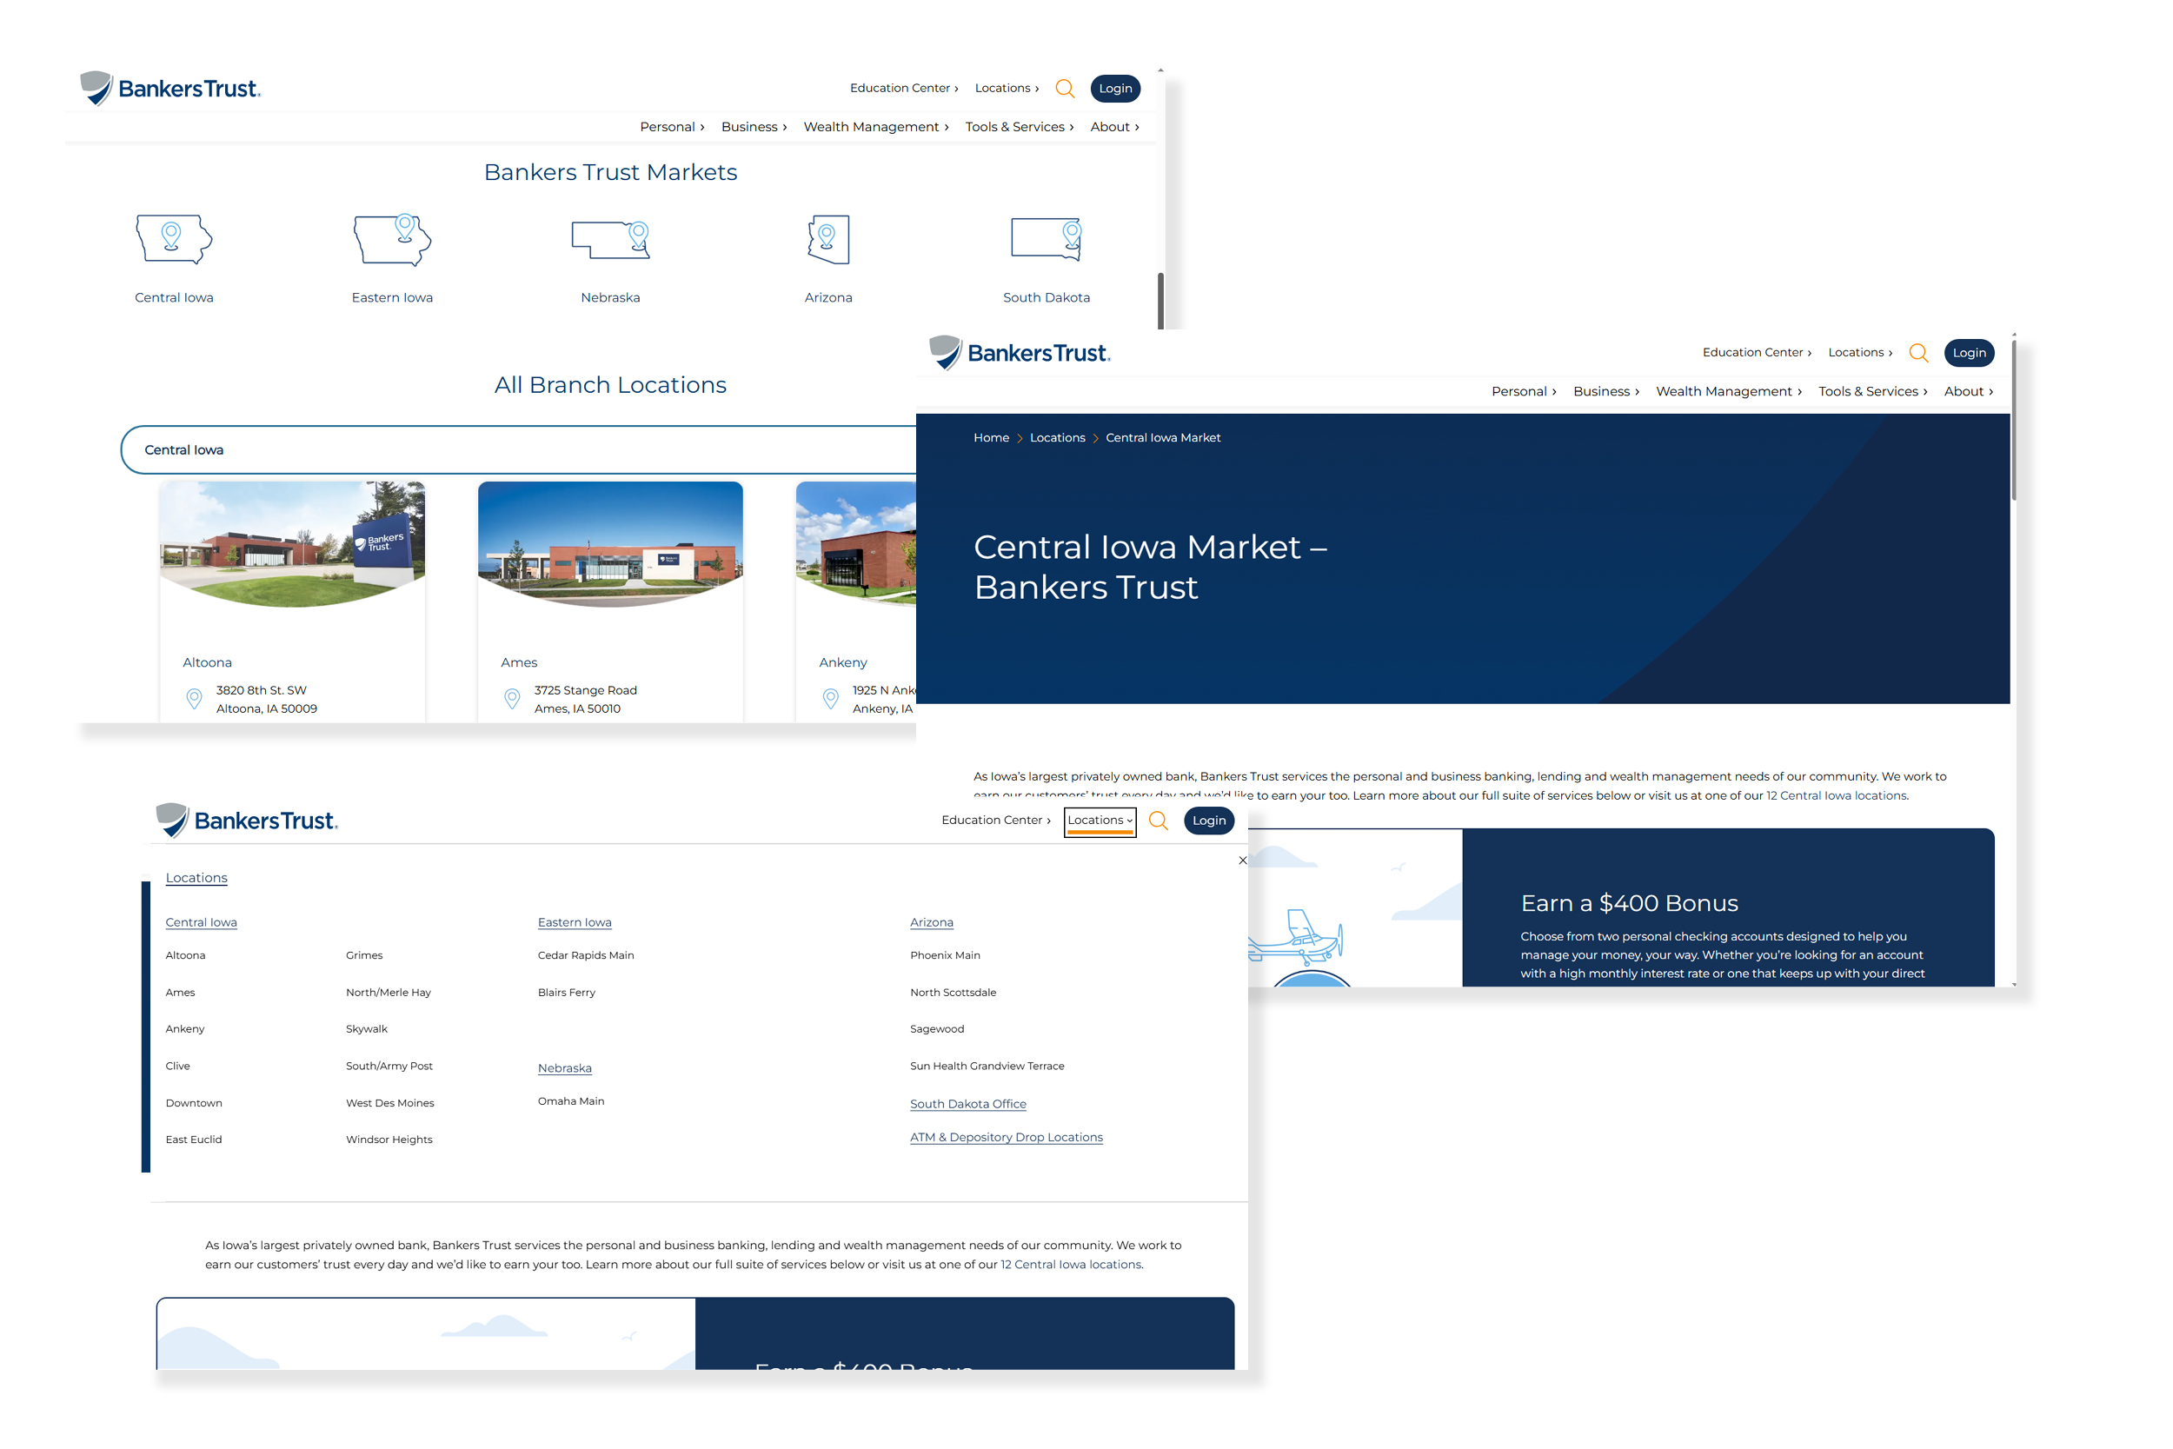
Task: Close the Locations mega menu with X
Action: pyautogui.click(x=1243, y=861)
